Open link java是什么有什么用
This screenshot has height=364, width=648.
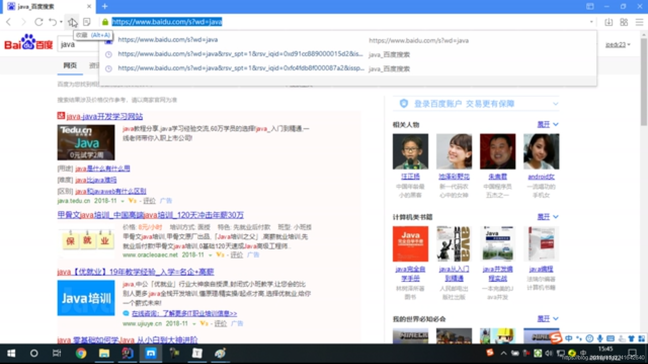[x=103, y=169]
